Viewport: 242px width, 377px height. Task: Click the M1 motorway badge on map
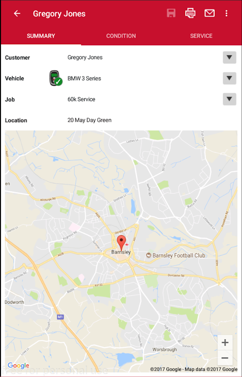pos(60,317)
